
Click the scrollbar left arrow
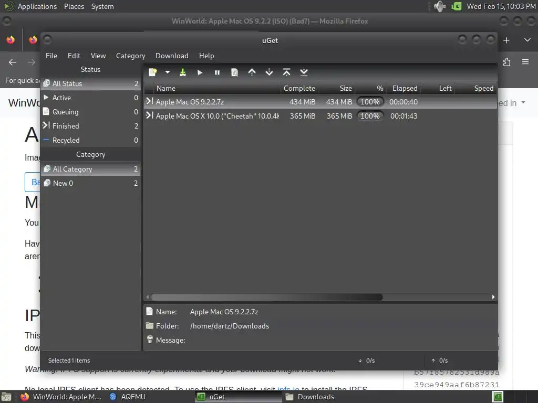pyautogui.click(x=148, y=297)
